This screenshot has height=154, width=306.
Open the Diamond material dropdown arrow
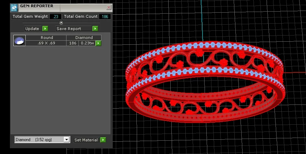click(x=67, y=139)
